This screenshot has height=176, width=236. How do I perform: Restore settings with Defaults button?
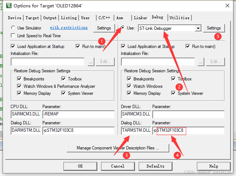pyautogui.click(x=156, y=166)
